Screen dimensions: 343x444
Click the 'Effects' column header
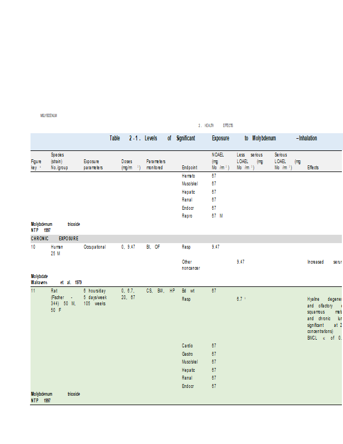[313, 167]
